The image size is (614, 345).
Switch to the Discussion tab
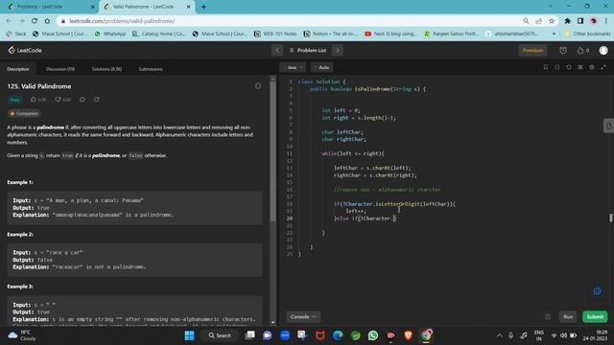click(60, 69)
